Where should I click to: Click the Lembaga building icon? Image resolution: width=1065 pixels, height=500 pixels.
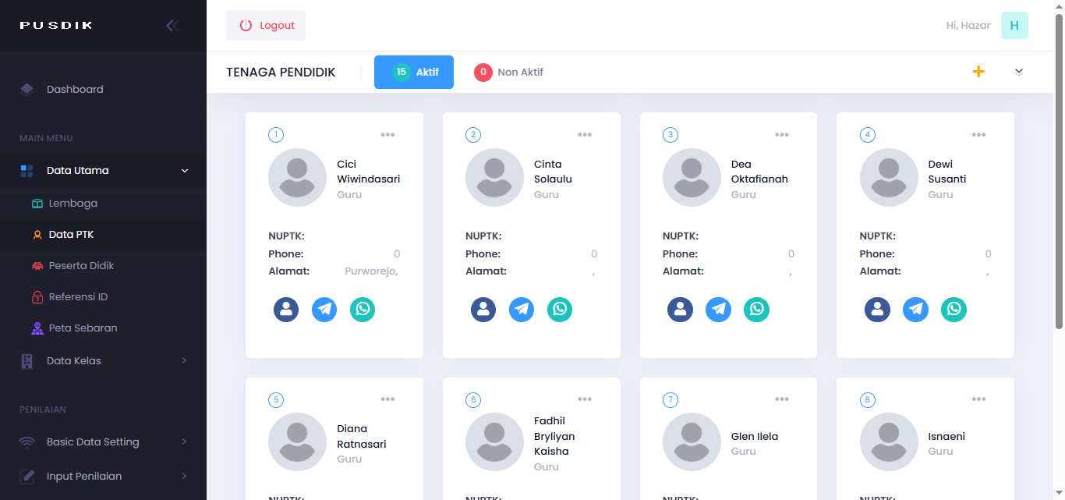pos(37,204)
